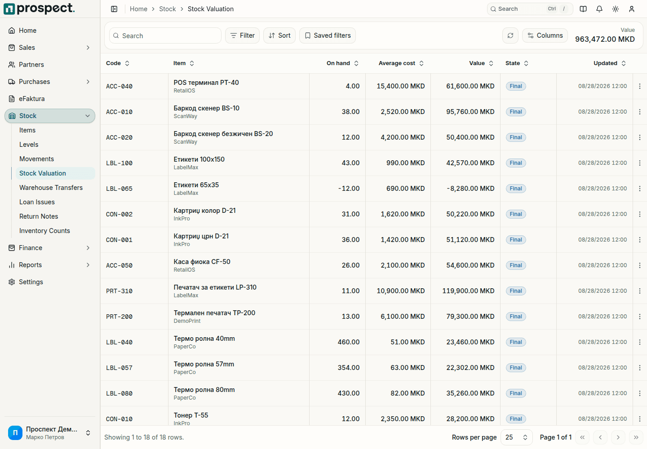Screen dimensions: 647x449
Task: Open row actions for LBL-065
Action: point(640,189)
